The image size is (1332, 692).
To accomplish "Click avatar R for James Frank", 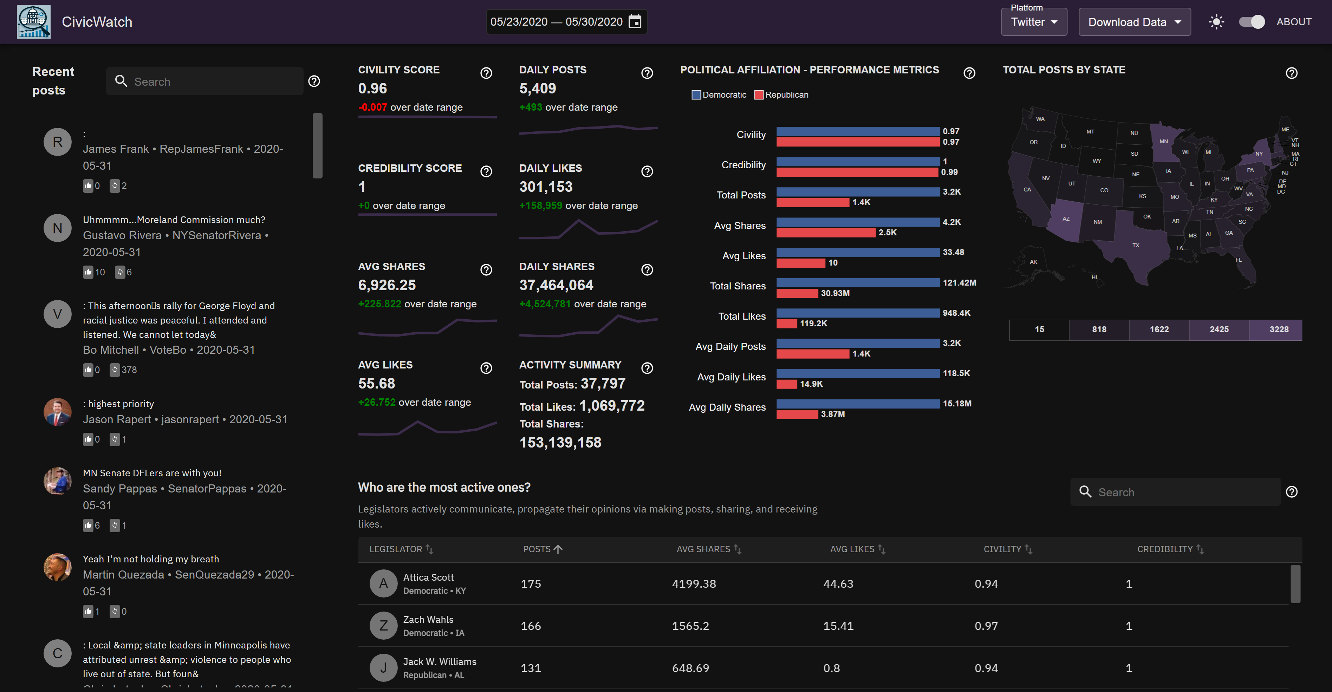I will tap(57, 142).
